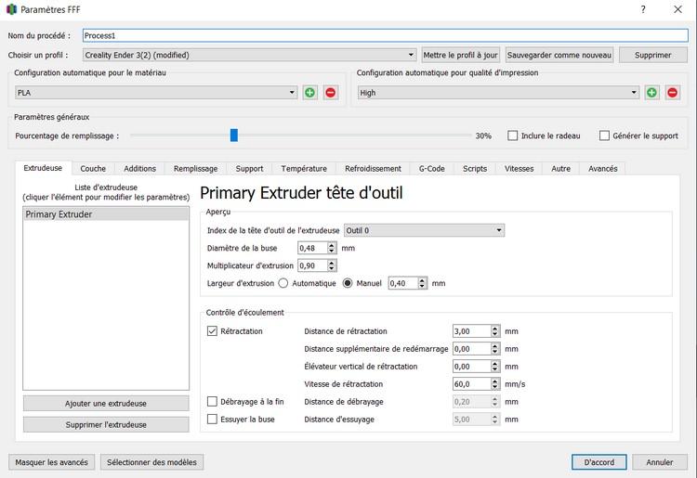Viewport: 697px width, 478px height.
Task: Click Distance de rétractation value field
Action: pyautogui.click(x=471, y=331)
